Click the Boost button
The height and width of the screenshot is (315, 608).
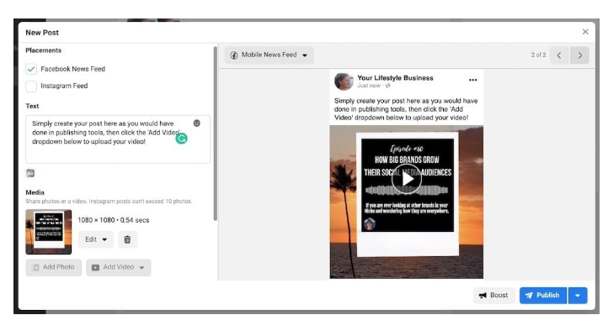click(x=494, y=296)
